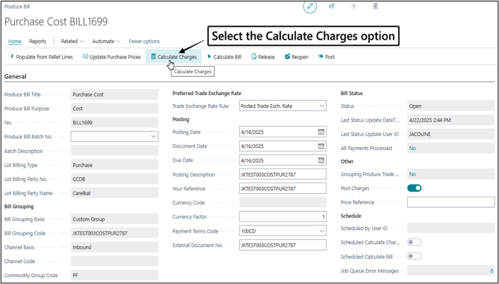Click the plus new record icon
The height and width of the screenshot is (284, 499).
tap(354, 6)
